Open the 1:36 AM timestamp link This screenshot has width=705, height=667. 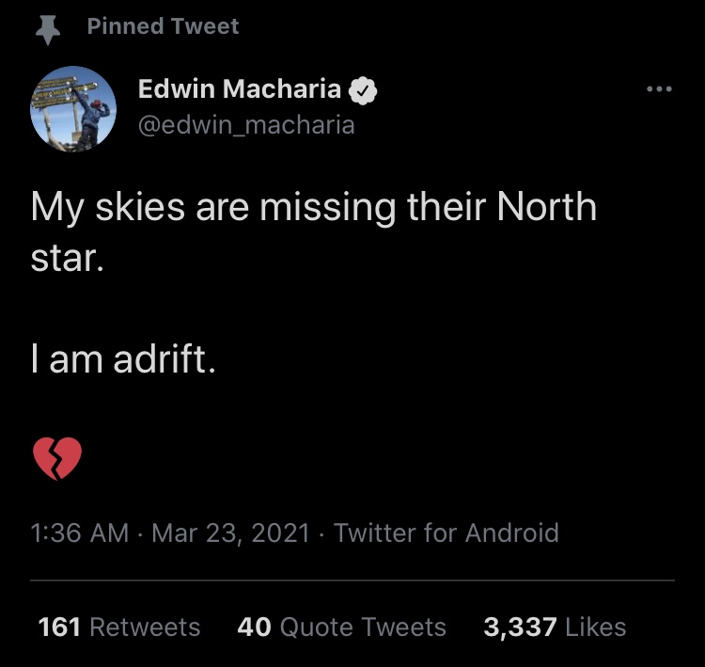click(80, 532)
